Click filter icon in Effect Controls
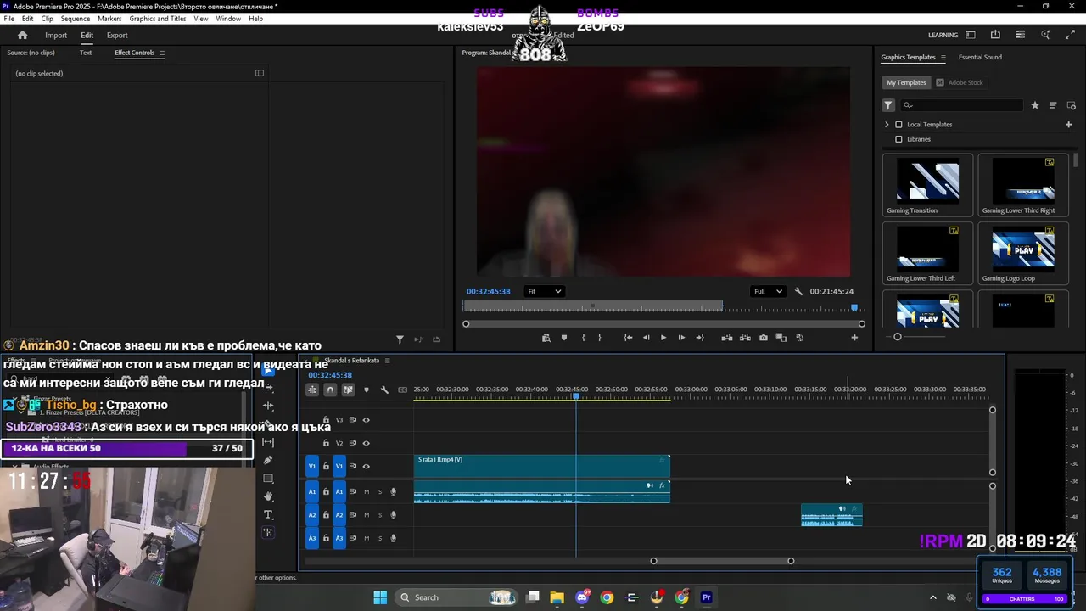The image size is (1086, 611). 400,339
